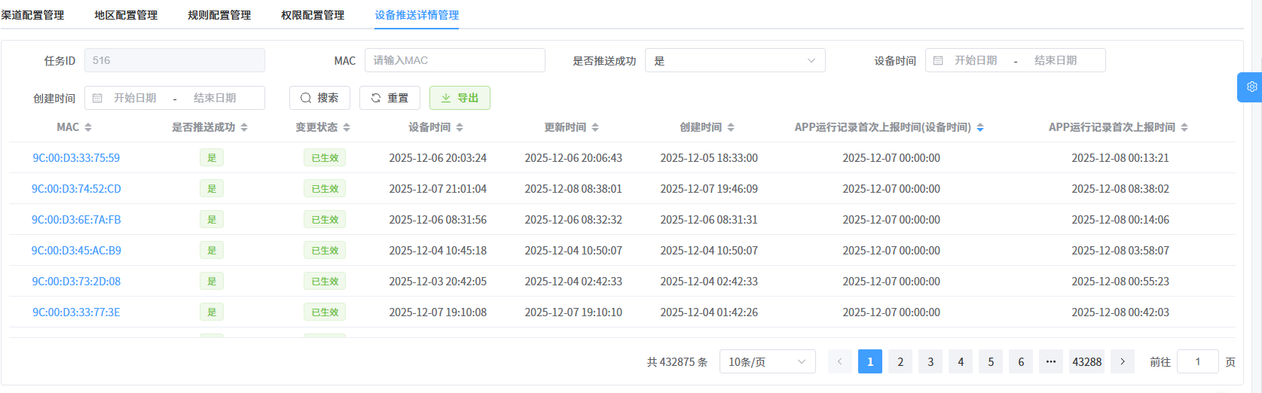Sort by 创建时间 column arrows

point(731,127)
